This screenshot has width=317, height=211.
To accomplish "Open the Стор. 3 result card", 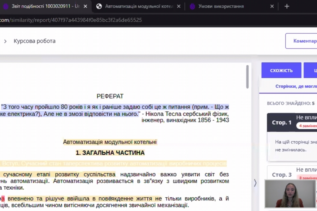I will pos(292,174).
